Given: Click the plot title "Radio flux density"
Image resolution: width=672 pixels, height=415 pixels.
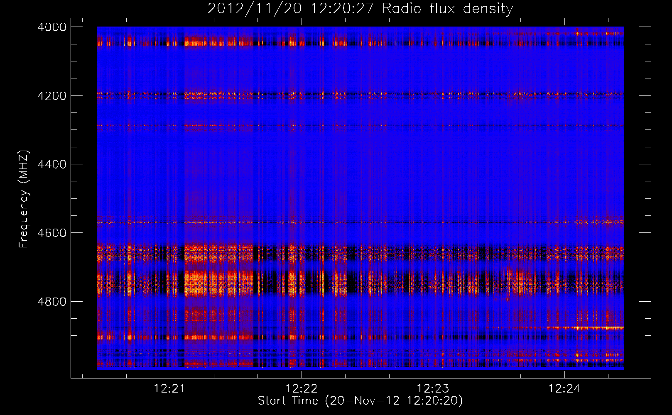Looking at the screenshot, I should pos(448,9).
